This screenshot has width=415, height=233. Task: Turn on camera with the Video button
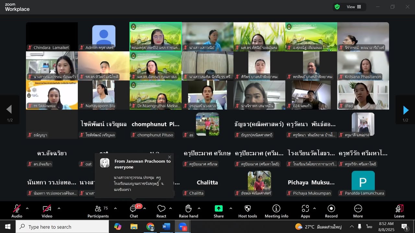(x=47, y=211)
